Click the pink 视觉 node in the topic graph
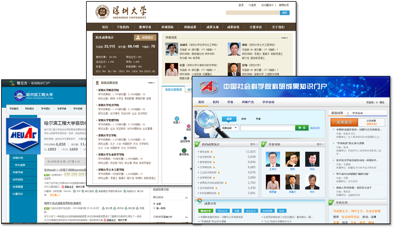 pos(189,126)
